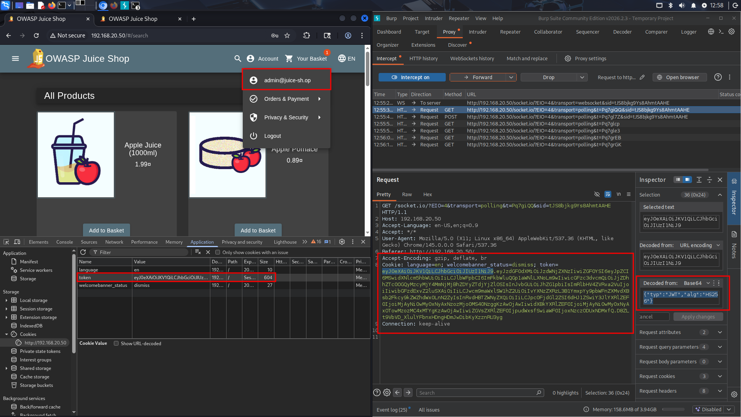The width and height of the screenshot is (741, 417).
Task: Click the help question-mark icon in the editor
Action: pos(377,392)
